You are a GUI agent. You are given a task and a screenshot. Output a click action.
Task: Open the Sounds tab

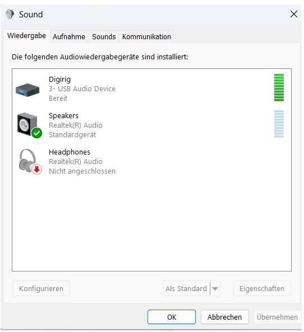(x=104, y=36)
